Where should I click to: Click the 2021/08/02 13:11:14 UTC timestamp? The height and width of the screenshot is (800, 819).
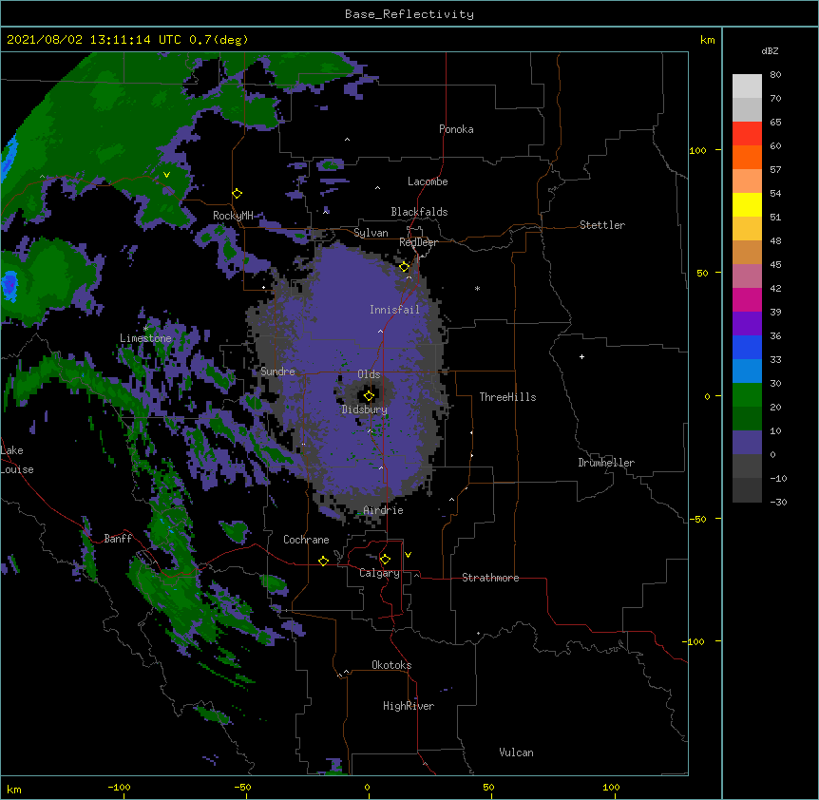[x=93, y=40]
